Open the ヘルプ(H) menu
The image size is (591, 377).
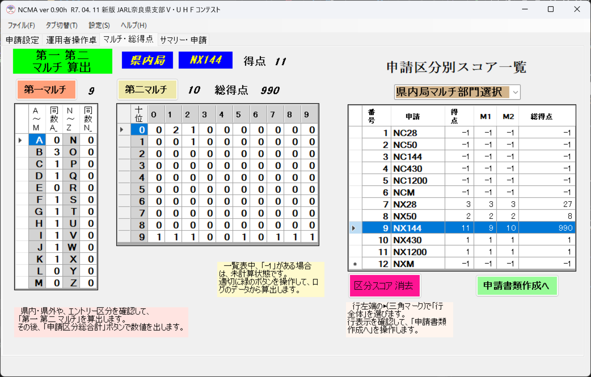tap(134, 25)
